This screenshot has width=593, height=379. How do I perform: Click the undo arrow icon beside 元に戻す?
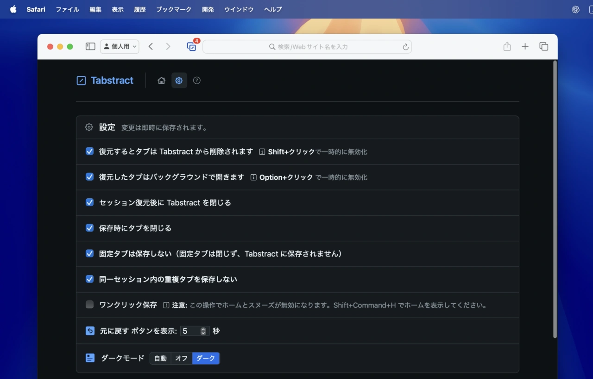tap(89, 330)
